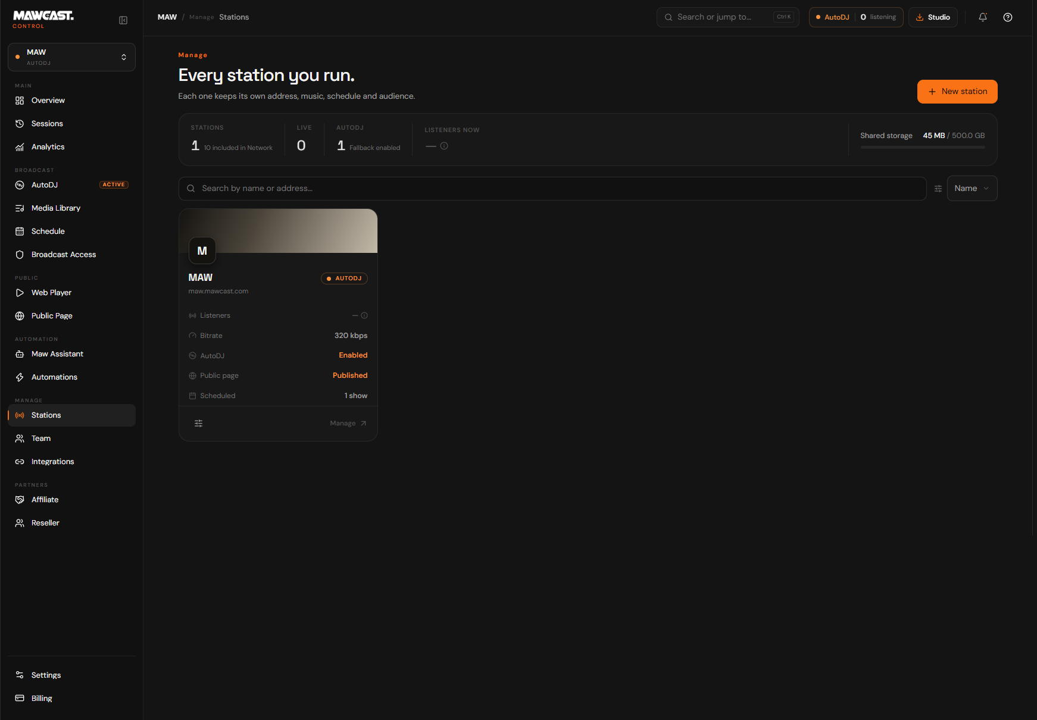Click Enabled AutoDJ status on card
Viewport: 1037px width, 720px height.
coord(353,355)
